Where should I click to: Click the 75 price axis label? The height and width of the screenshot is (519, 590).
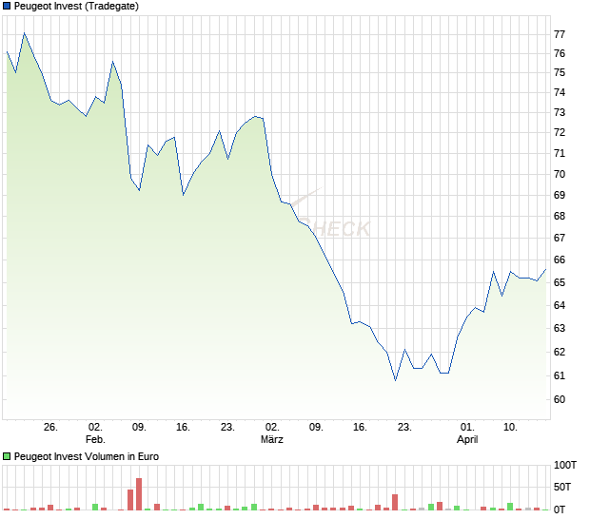coord(560,72)
